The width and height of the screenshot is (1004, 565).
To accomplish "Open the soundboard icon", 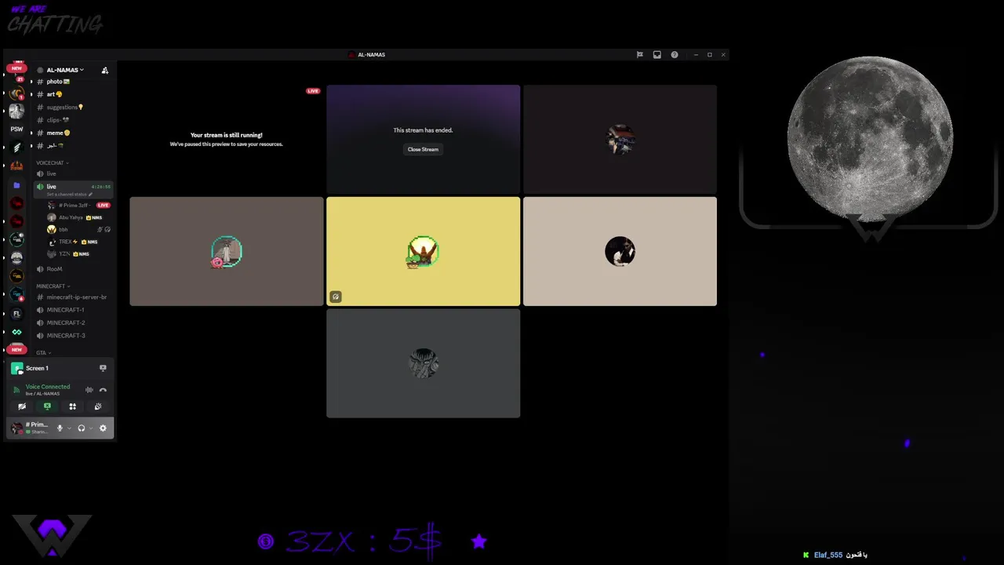I will click(98, 406).
